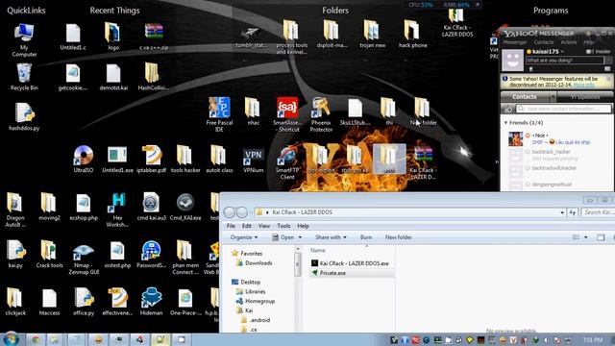Launch Nmap Zenmap GUI shortcut
615x346 pixels.
point(84,259)
